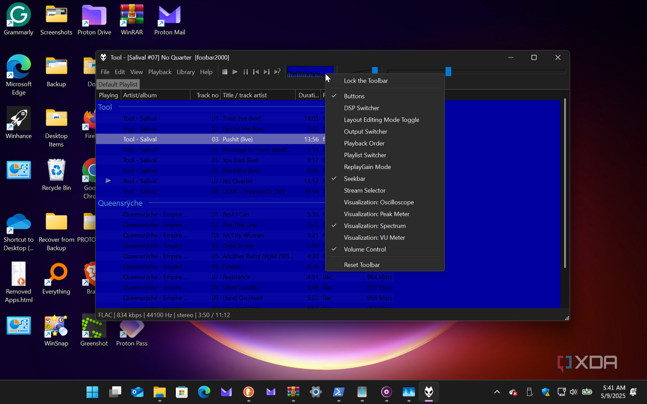Open the WinSnap desktop shortcut
This screenshot has height=404, width=647.
(x=57, y=331)
